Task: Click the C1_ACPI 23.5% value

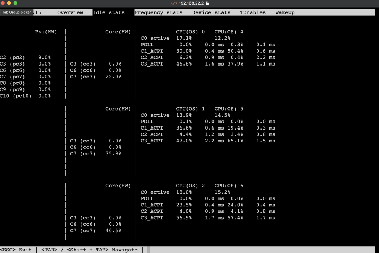Action: point(184,205)
